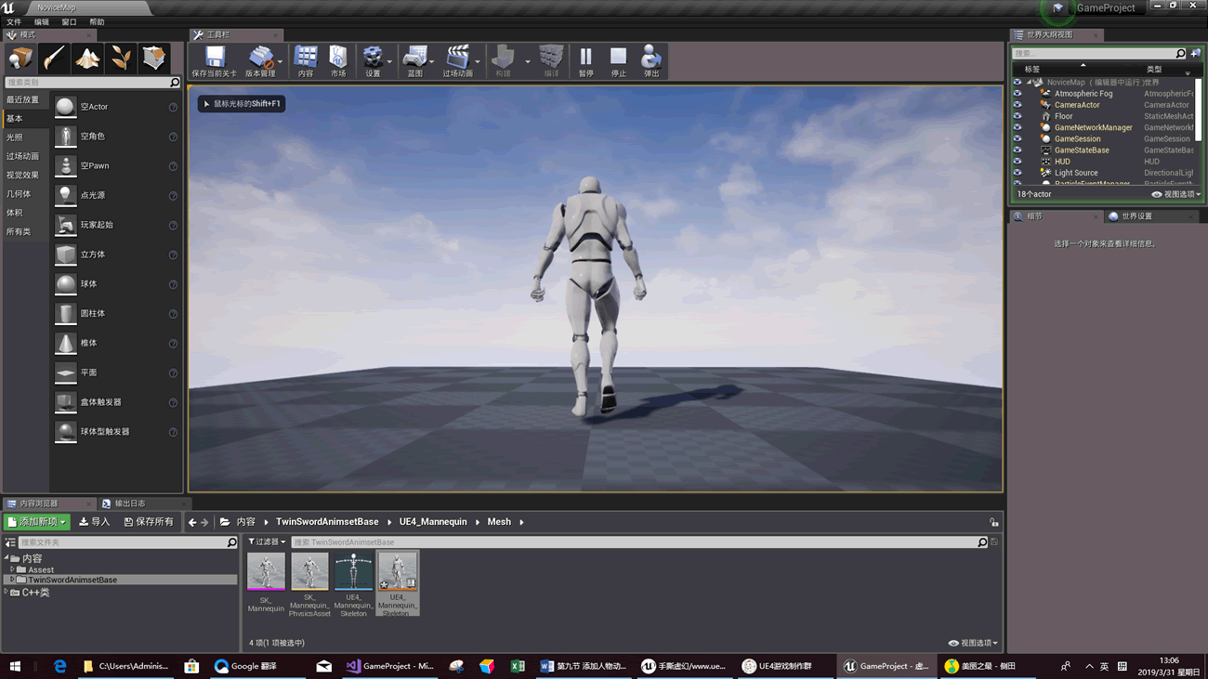
Task: Click add folder icon in World Outliner
Action: (x=1196, y=54)
